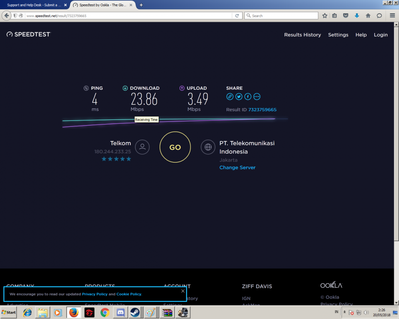Click the Change Server link
The image size is (399, 319).
pos(237,167)
